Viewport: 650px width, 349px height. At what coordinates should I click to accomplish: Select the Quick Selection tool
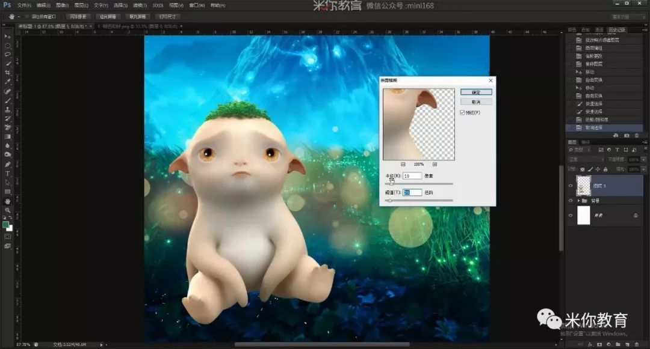click(x=7, y=64)
